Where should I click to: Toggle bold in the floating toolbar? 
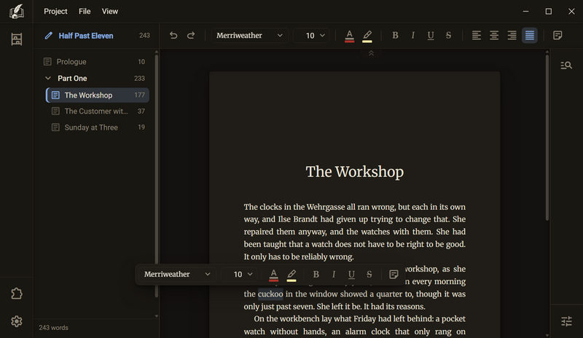click(316, 275)
